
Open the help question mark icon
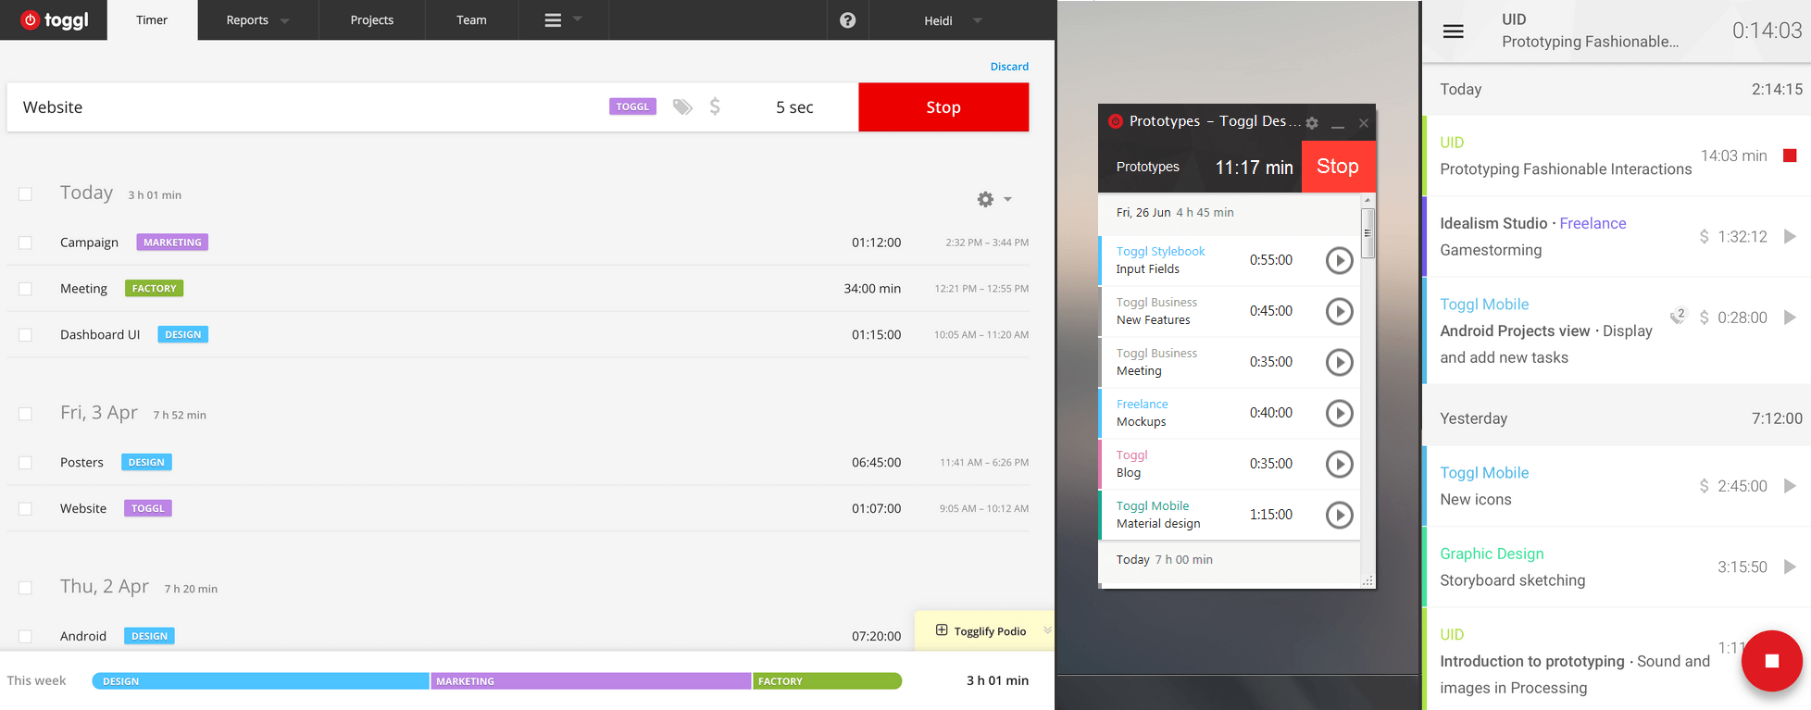click(847, 20)
